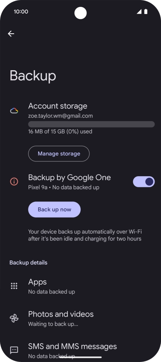The image size is (161, 362).
Task: Tap the Photos pinwheel icon
Action: coord(14,318)
